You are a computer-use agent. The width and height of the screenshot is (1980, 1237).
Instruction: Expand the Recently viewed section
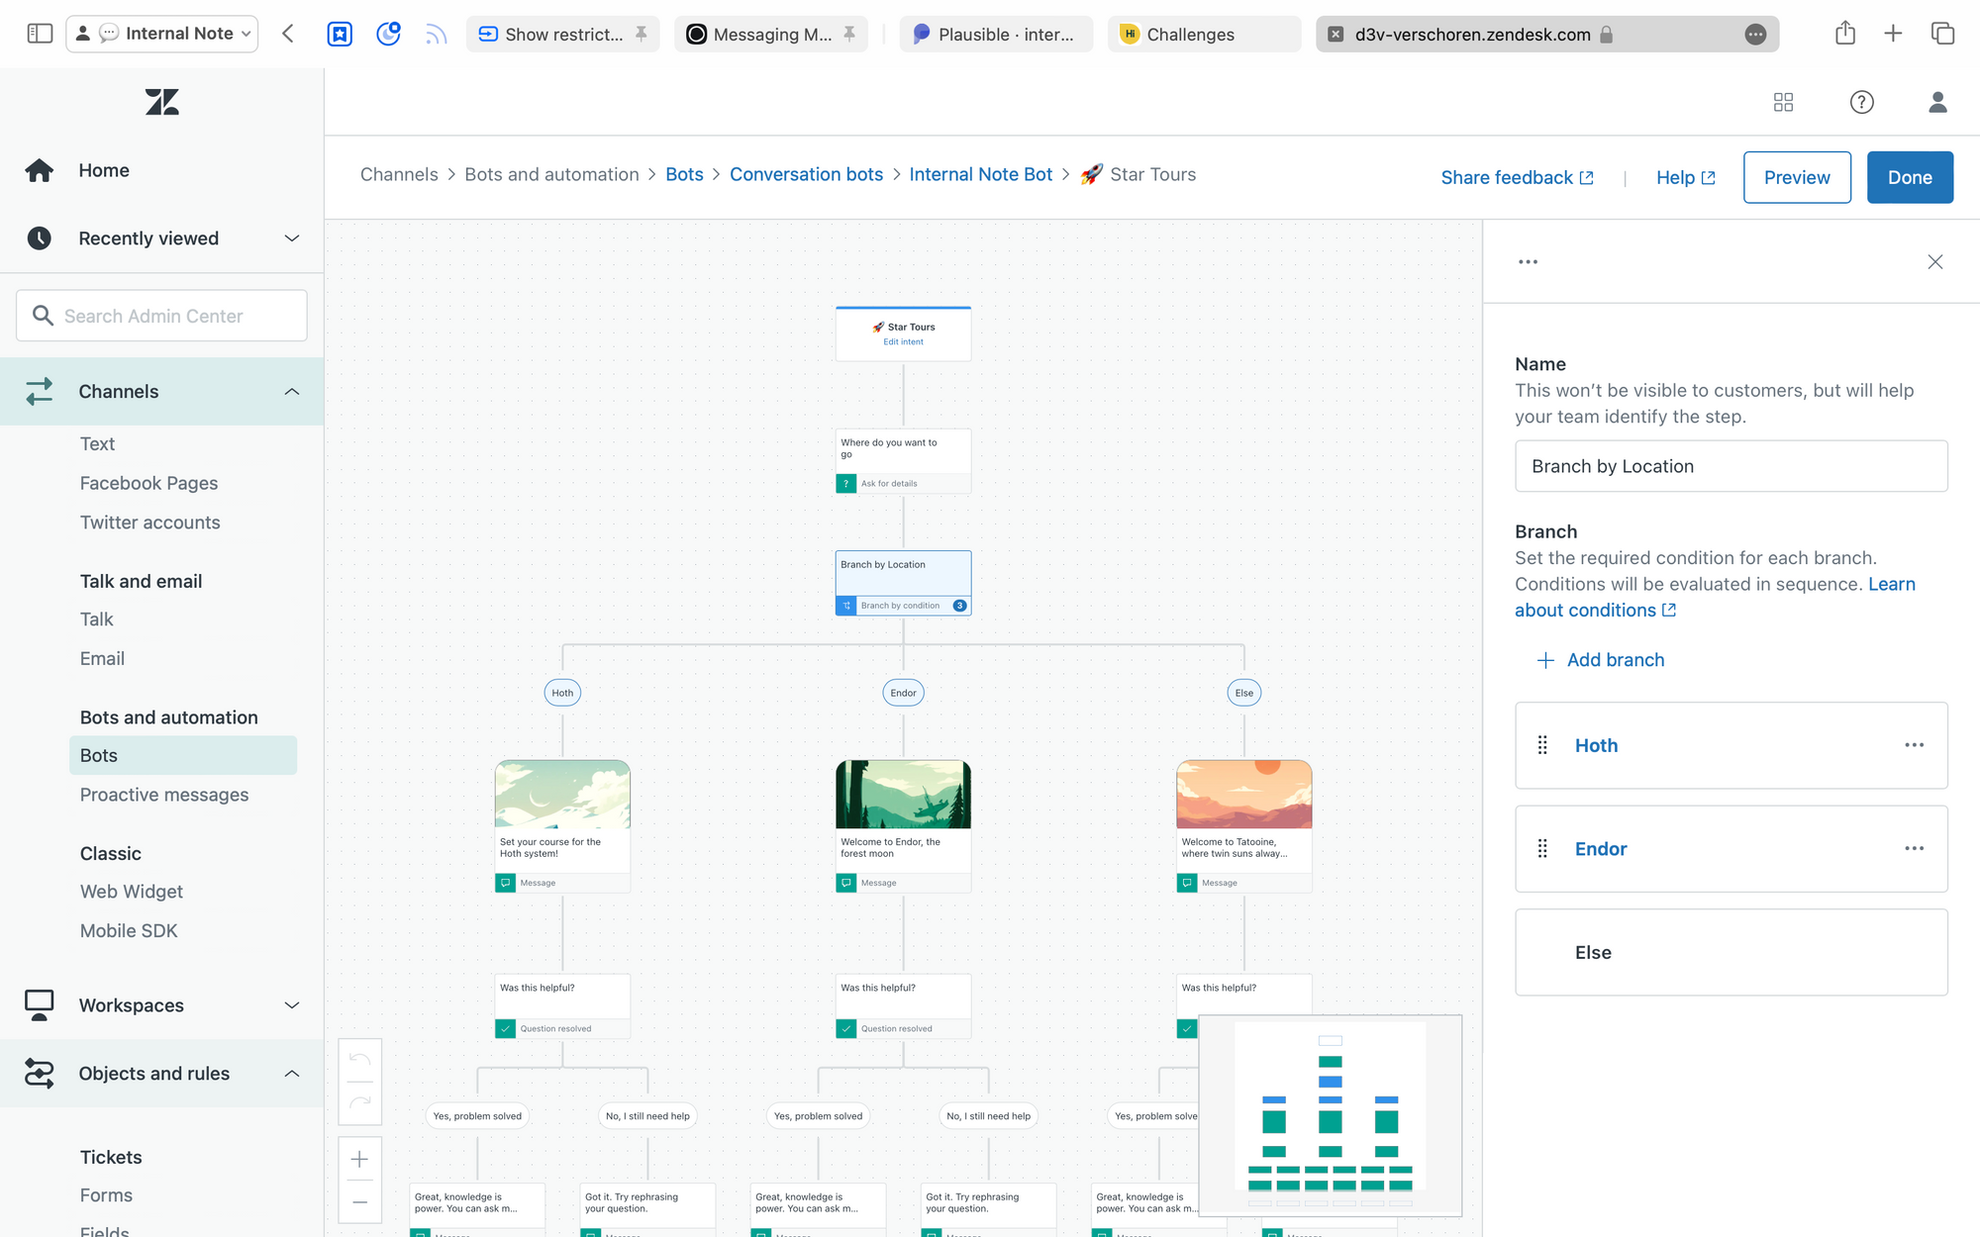click(291, 238)
